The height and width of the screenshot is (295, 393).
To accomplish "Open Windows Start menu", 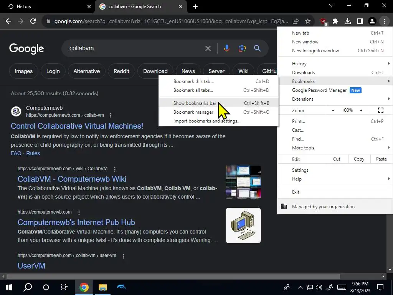I will pos(9,287).
